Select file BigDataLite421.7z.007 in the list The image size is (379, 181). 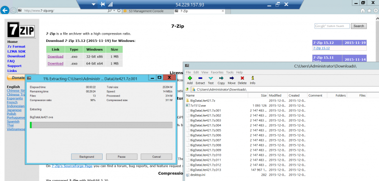[205, 140]
